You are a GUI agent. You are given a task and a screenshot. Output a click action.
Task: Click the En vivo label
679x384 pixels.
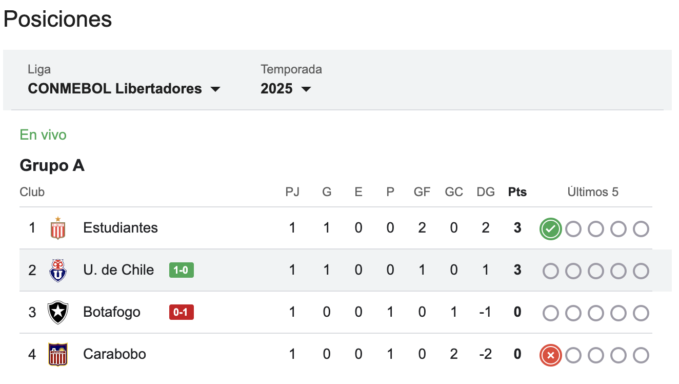[x=43, y=135]
